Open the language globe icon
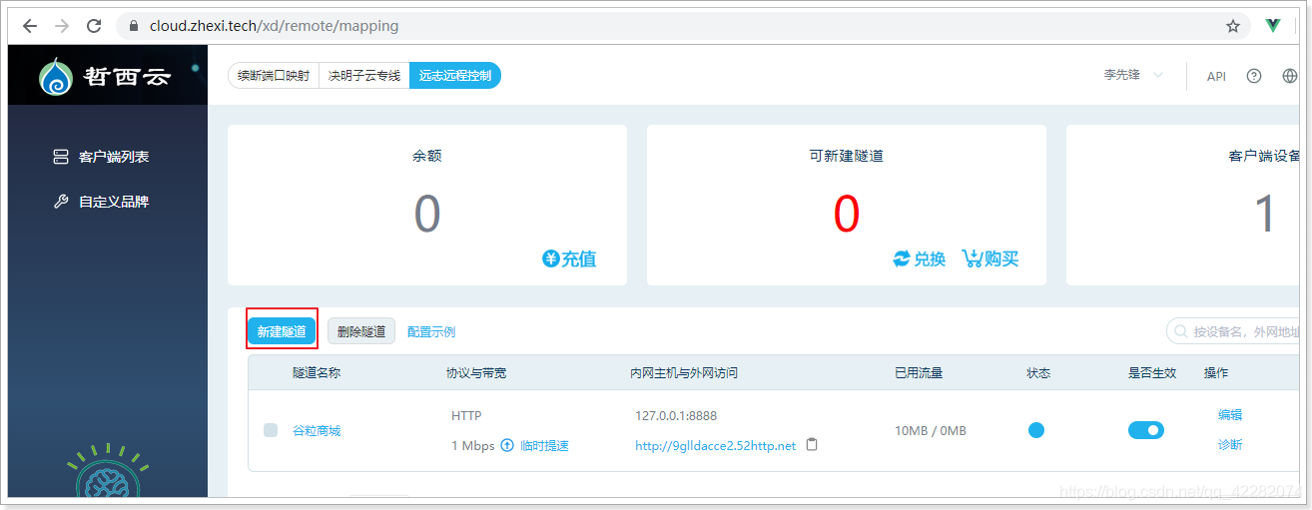The image size is (1312, 510). (x=1290, y=76)
